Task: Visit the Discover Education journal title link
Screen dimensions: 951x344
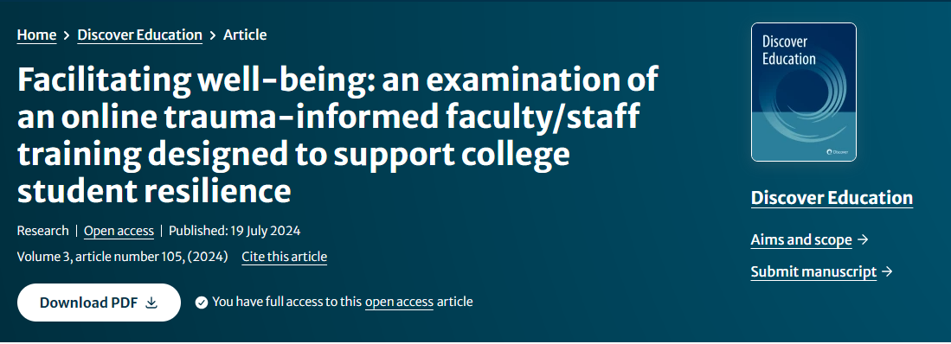Action: (832, 198)
